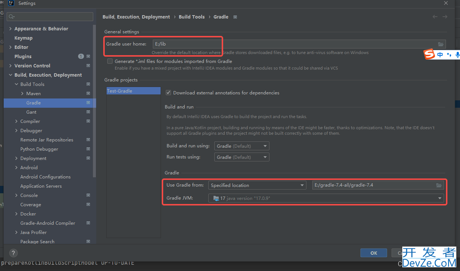Click the project settings icon beside Plugins
This screenshot has width=460, height=271.
click(88, 56)
